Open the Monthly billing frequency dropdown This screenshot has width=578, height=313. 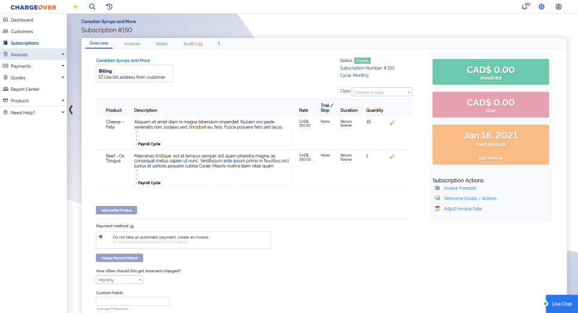(119, 280)
